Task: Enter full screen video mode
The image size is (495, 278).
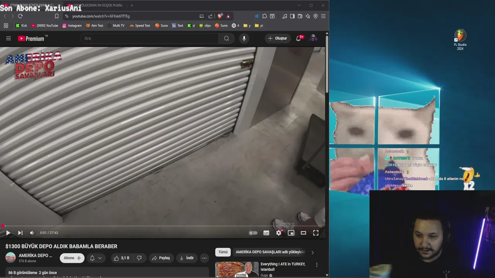Action: coord(316,233)
